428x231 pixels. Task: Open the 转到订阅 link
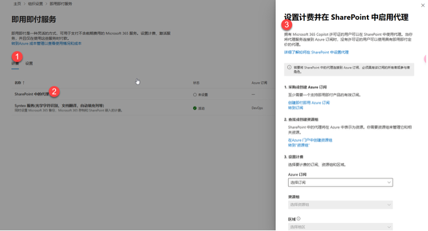(x=296, y=108)
